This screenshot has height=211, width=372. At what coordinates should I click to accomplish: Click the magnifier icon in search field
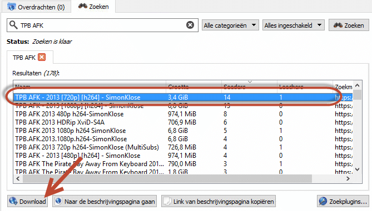(x=13, y=25)
